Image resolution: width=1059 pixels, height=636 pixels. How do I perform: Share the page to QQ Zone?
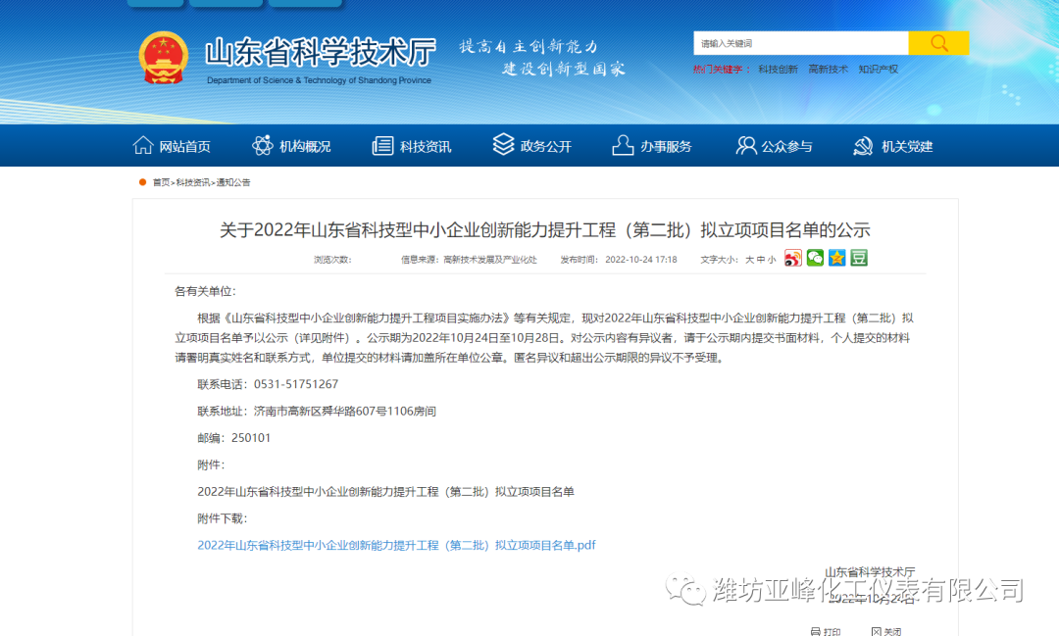pos(836,258)
